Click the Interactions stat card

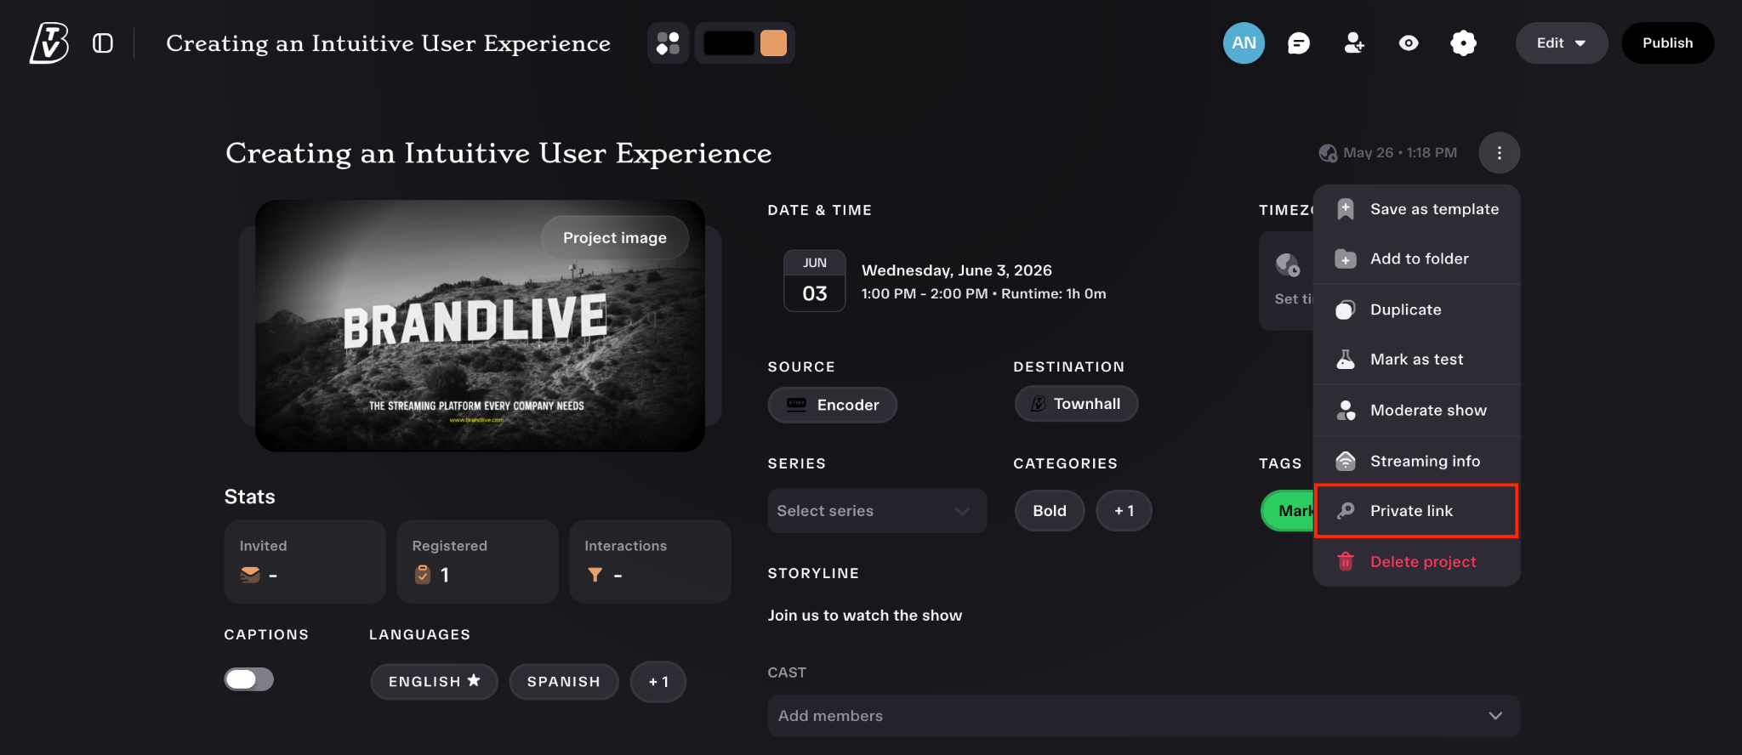(x=650, y=562)
